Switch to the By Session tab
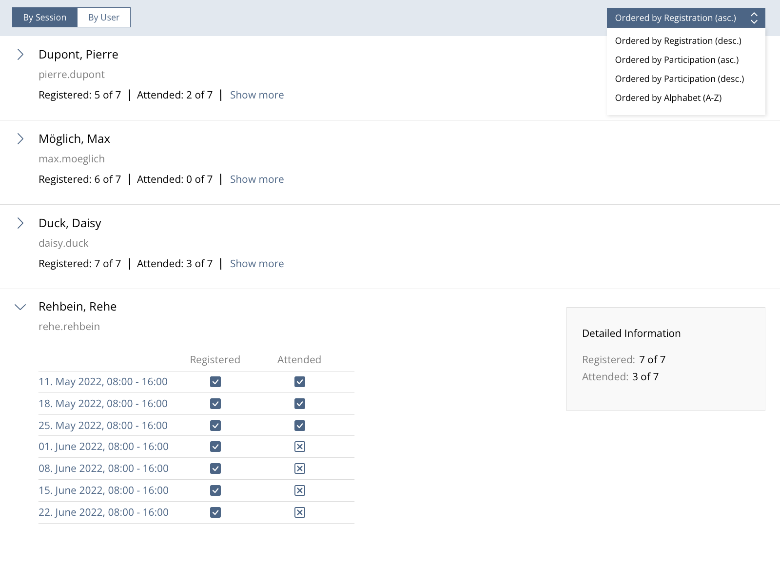 click(x=45, y=18)
